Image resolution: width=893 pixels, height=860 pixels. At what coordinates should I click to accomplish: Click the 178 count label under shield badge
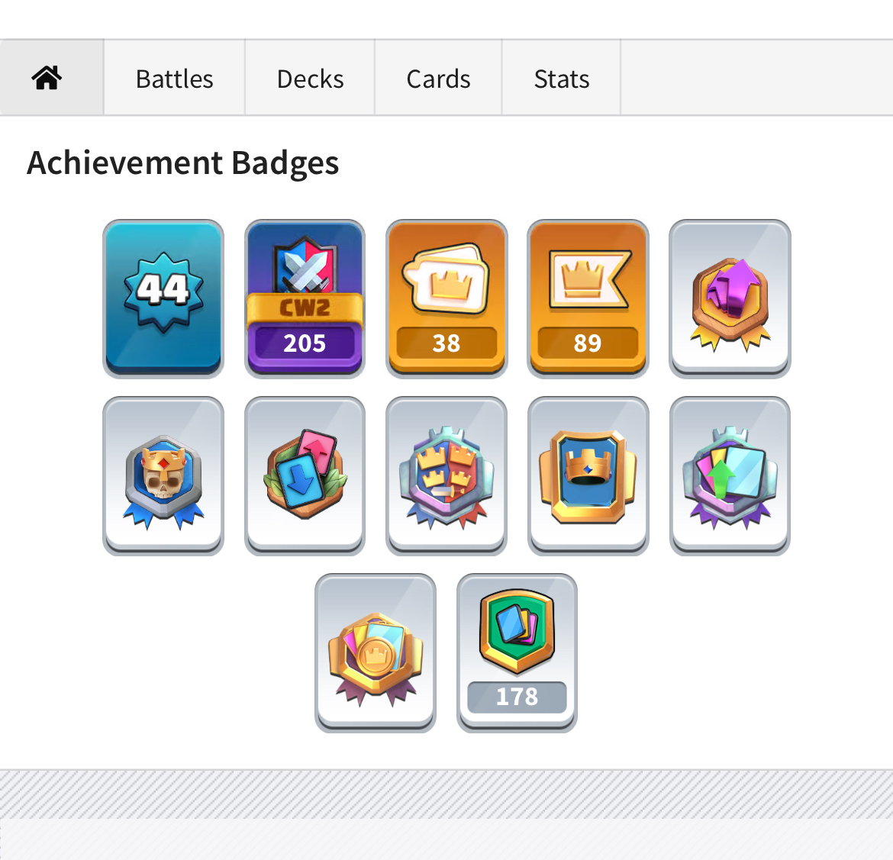[x=517, y=697]
